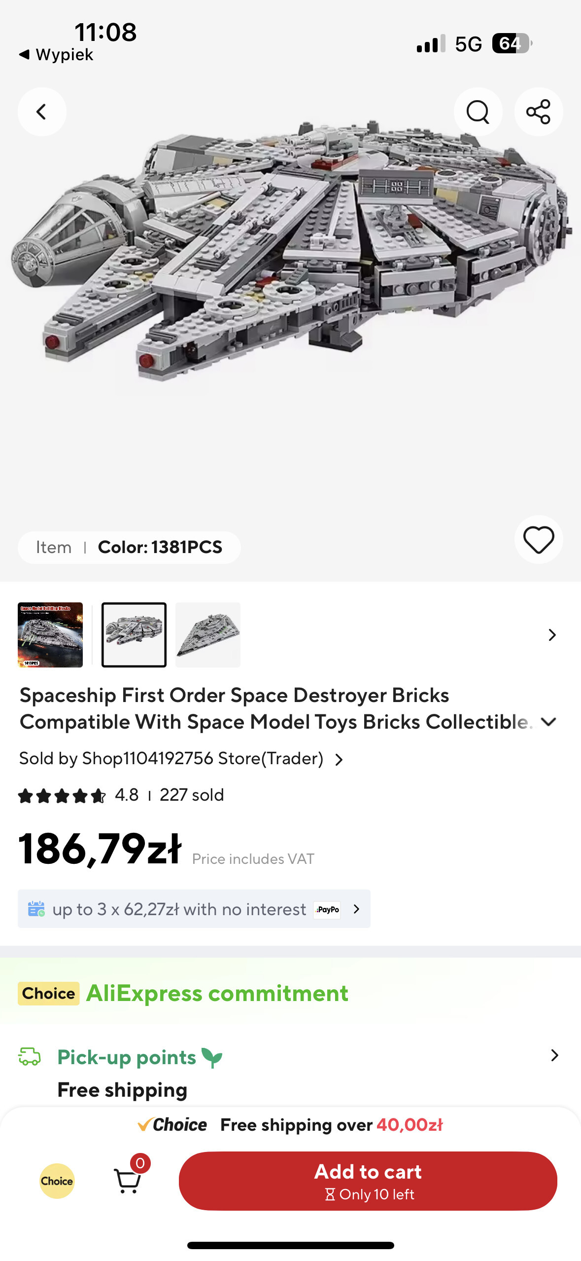Viewport: 581px width, 1261px height.
Task: Tap the yellow Choice round icon
Action: coord(57,1181)
